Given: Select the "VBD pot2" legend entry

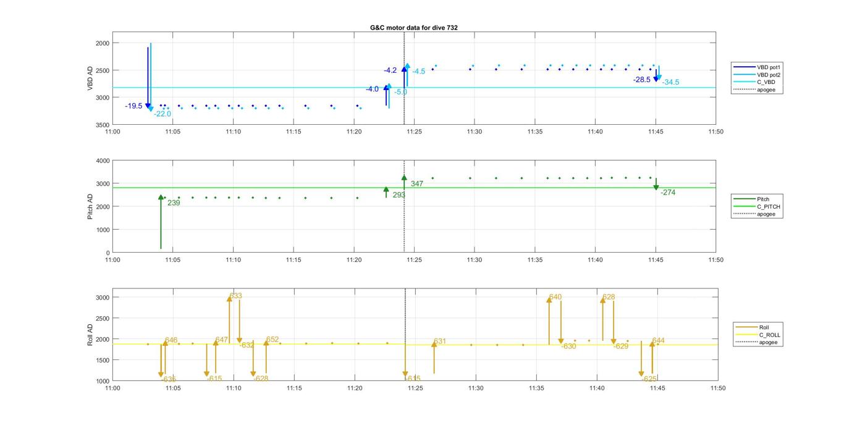Looking at the screenshot, I should click(757, 75).
